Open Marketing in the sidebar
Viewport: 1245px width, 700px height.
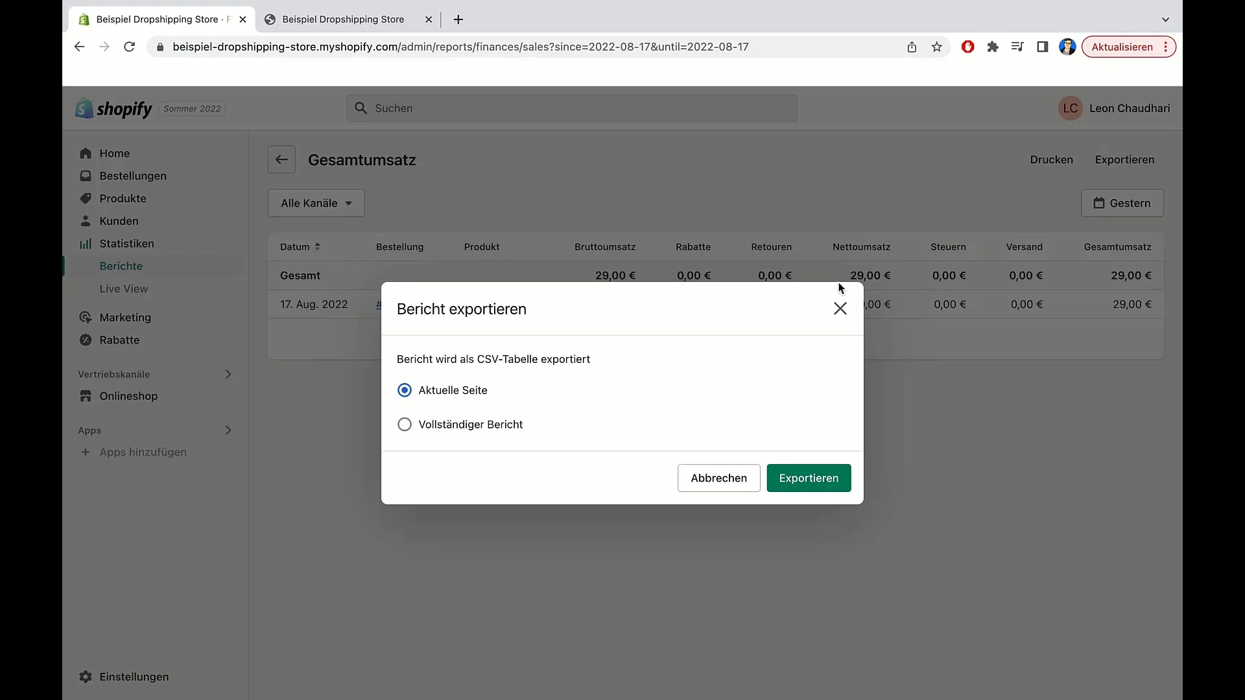coord(125,318)
